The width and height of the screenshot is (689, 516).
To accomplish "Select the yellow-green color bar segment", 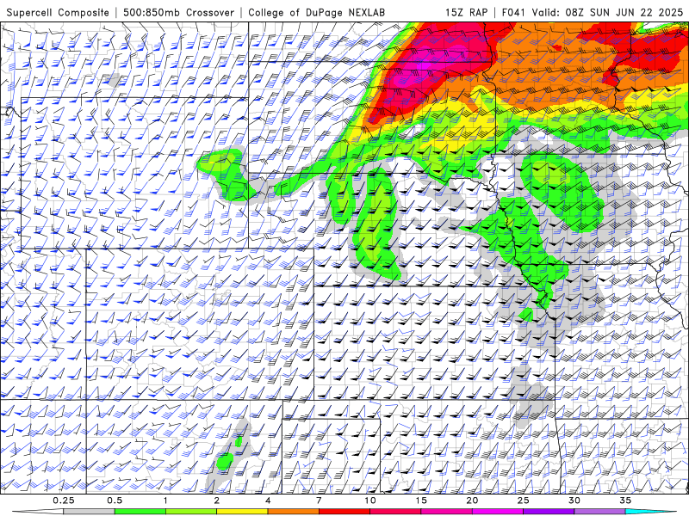I will pyautogui.click(x=191, y=512).
